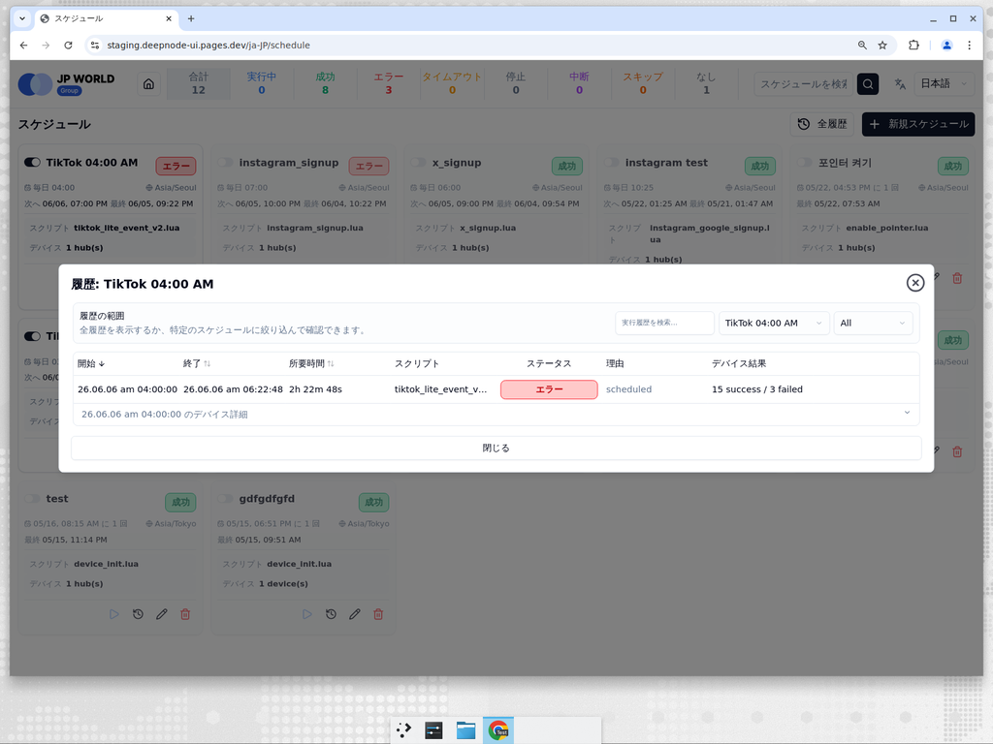993x744 pixels.
Task: Toggle the gdfgdfgfd schedule switch
Action: tap(225, 499)
